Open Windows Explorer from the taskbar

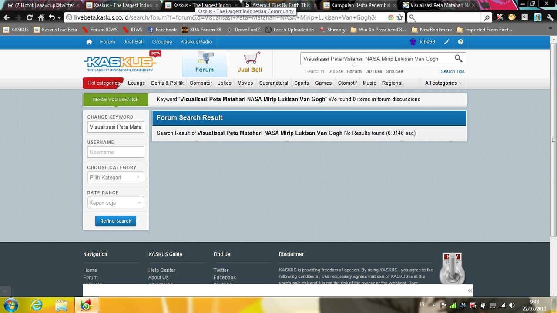tap(61, 305)
